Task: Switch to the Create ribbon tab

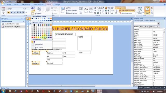Action: pos(16,5)
